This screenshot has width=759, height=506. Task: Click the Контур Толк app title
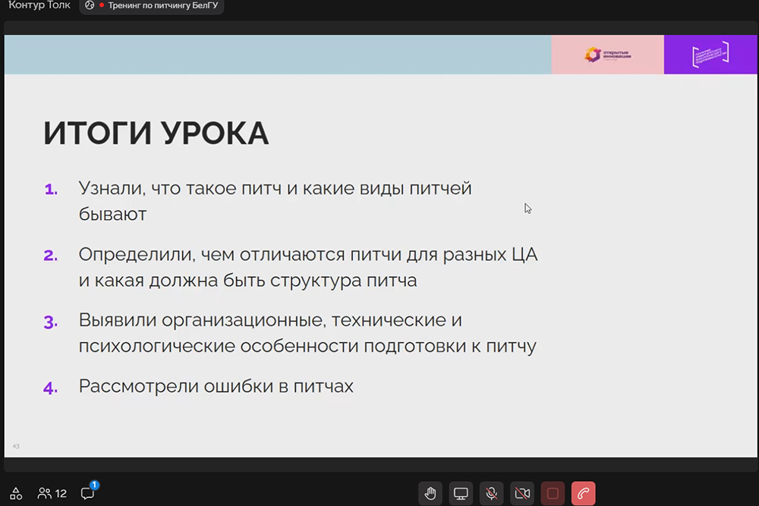click(39, 5)
